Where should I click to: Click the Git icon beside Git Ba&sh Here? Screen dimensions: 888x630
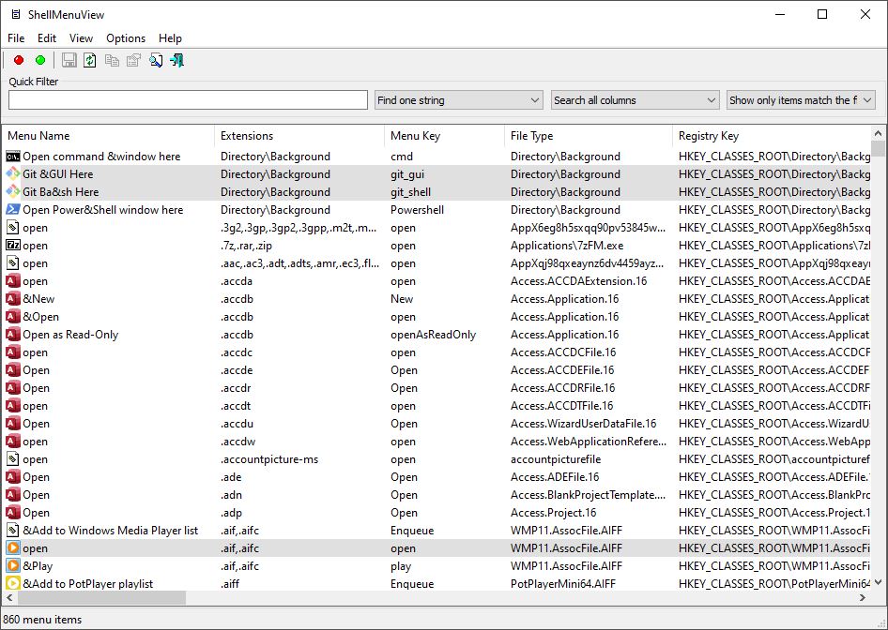(x=12, y=191)
